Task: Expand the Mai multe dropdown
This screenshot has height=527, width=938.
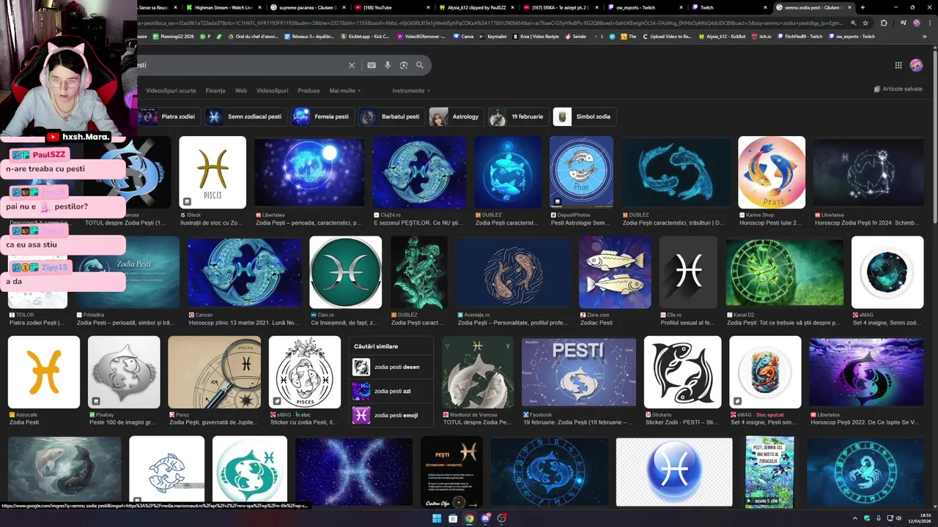Action: click(345, 91)
